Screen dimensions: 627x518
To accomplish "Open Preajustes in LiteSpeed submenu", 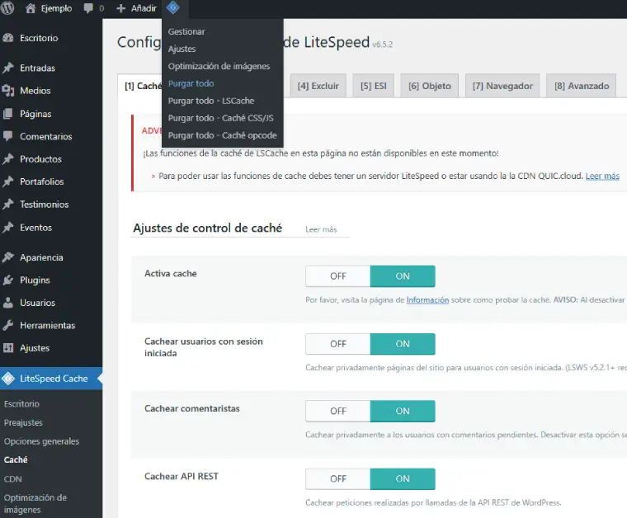I will (23, 422).
